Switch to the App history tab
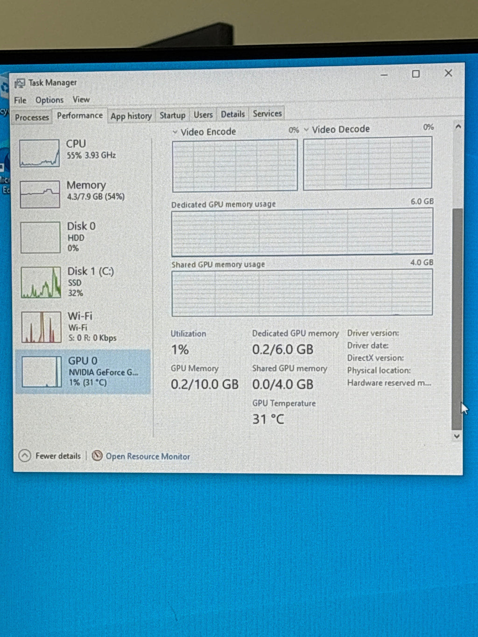The width and height of the screenshot is (478, 637). (x=131, y=116)
